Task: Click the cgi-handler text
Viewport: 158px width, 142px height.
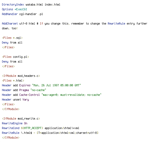Action: click(x=28, y=14)
